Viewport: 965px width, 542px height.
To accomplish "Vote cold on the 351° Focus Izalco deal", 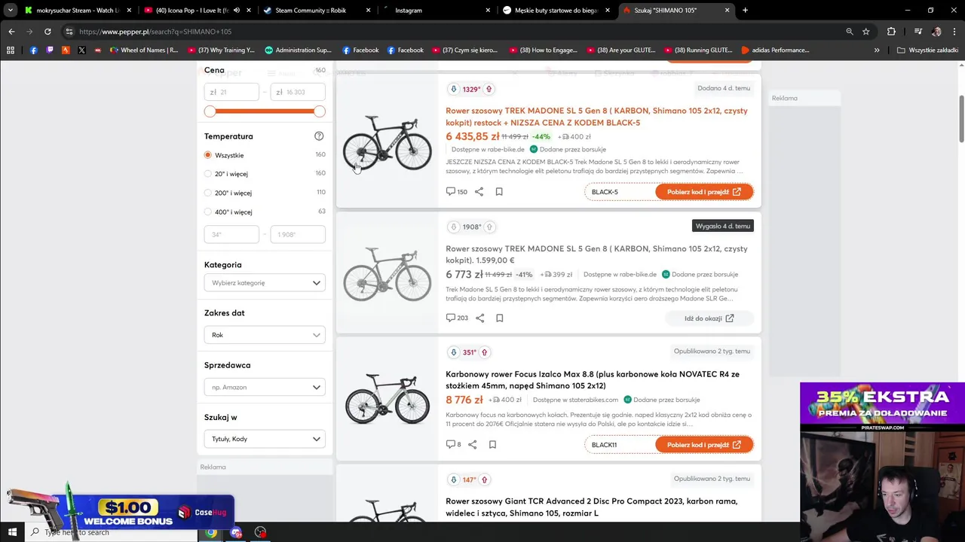I will [453, 352].
